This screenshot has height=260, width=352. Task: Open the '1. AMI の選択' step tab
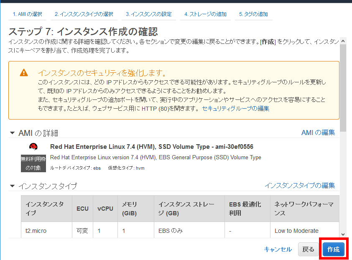coord(28,14)
